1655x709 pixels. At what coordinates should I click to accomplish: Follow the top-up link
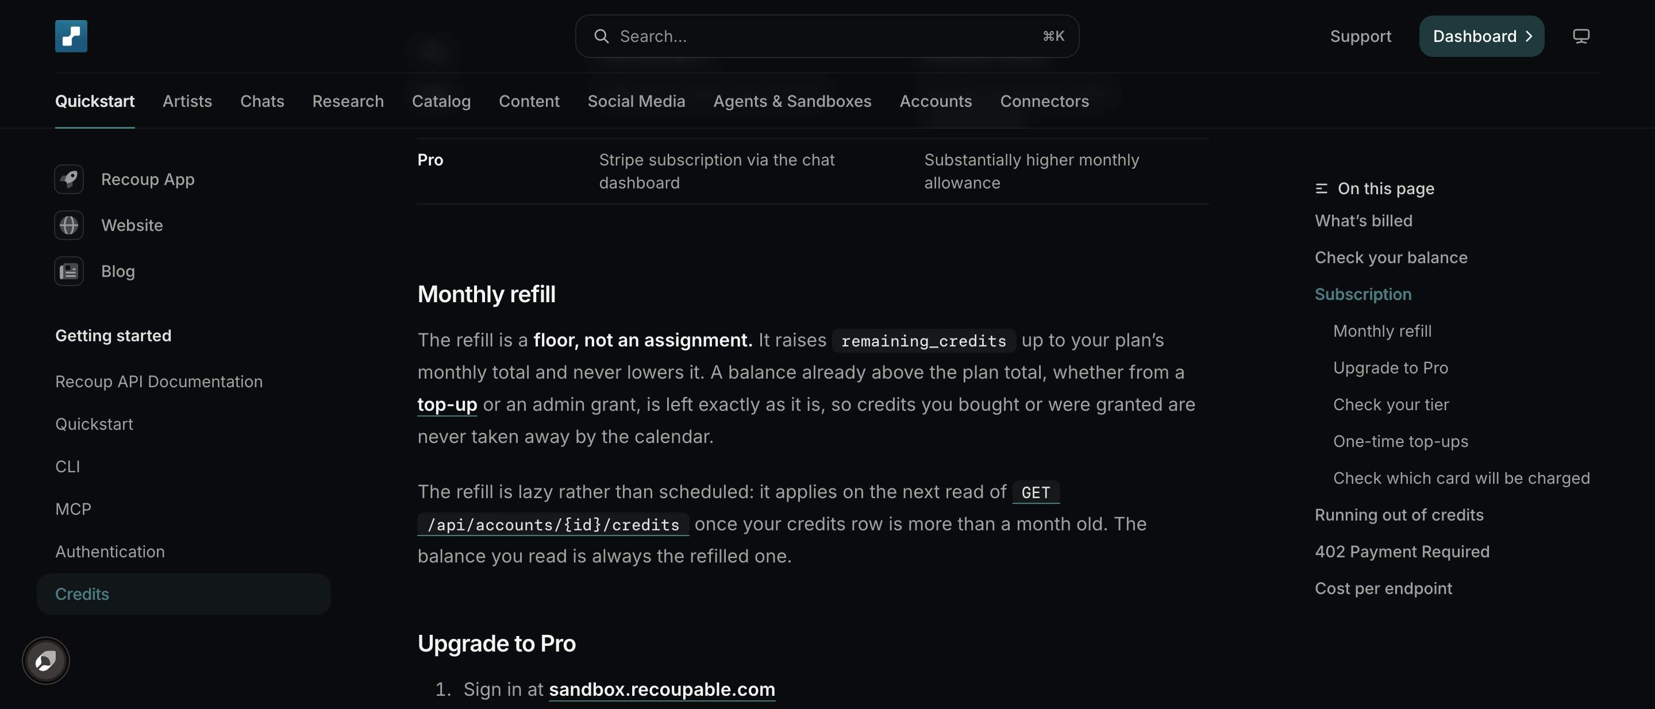tap(447, 404)
